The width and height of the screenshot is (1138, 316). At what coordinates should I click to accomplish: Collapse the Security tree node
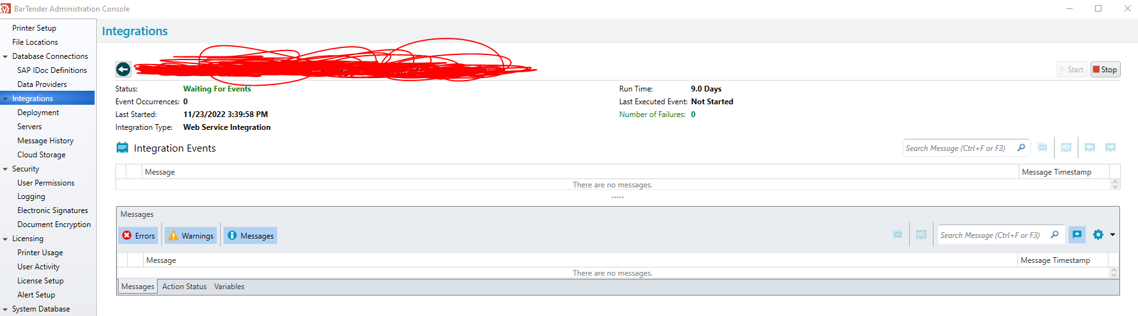(x=5, y=169)
